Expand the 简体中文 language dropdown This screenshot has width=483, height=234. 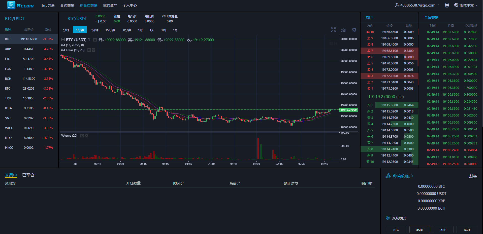tap(466, 5)
